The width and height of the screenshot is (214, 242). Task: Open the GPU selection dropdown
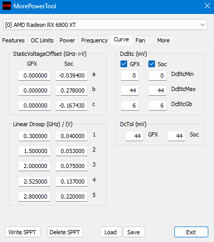click(105, 25)
